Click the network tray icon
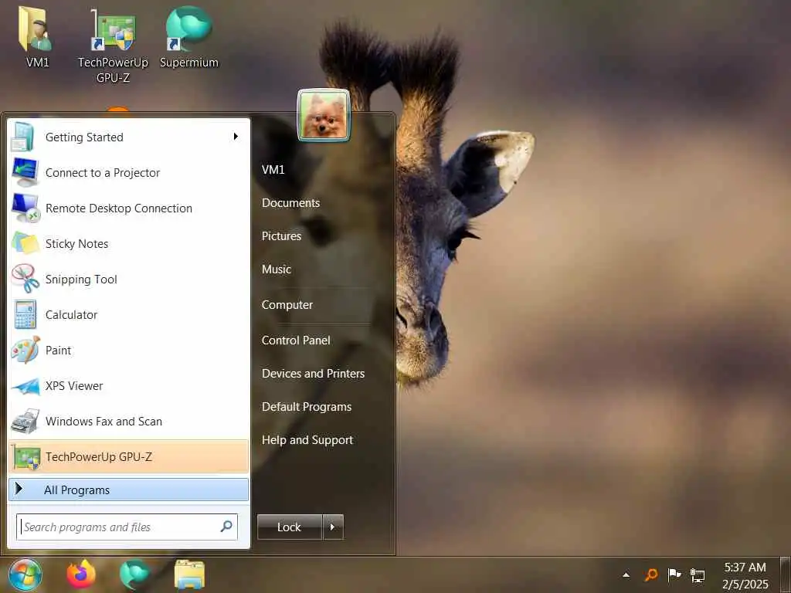Viewport: 791px width, 593px height. click(x=698, y=574)
